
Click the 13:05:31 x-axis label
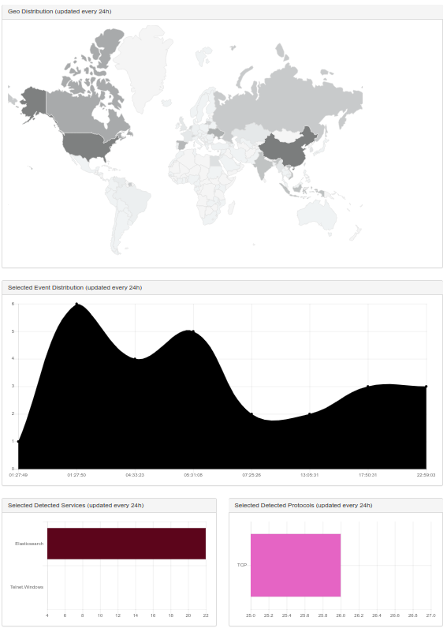pyautogui.click(x=310, y=475)
